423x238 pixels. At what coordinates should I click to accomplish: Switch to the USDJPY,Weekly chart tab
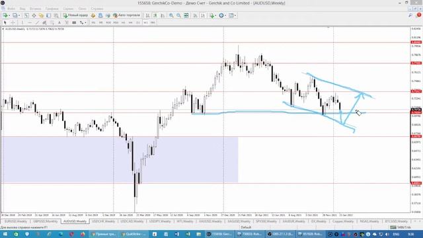tap(160, 221)
